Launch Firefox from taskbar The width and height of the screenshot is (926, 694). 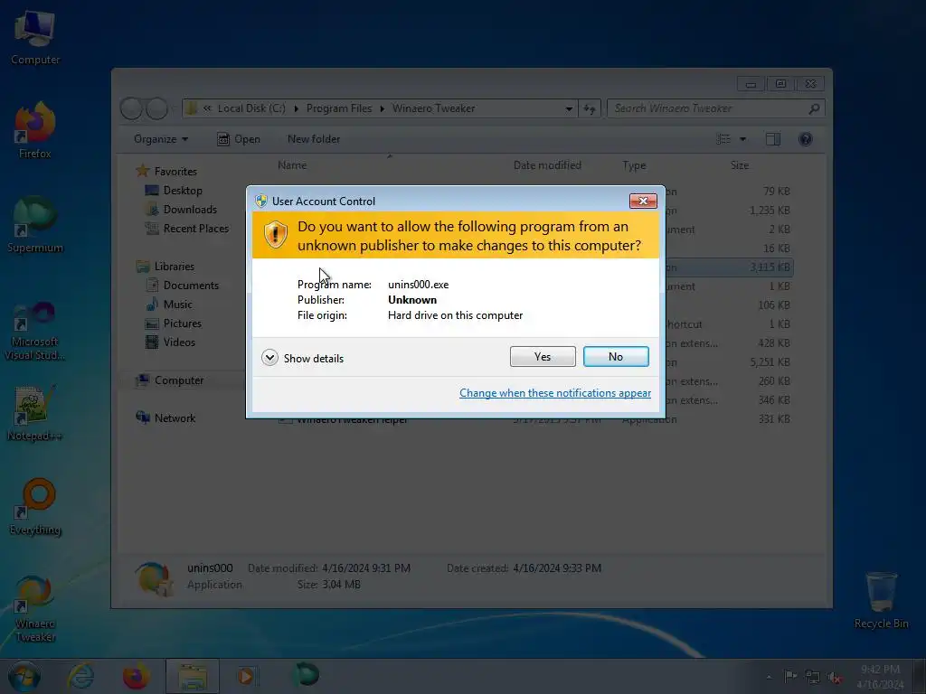(x=136, y=676)
